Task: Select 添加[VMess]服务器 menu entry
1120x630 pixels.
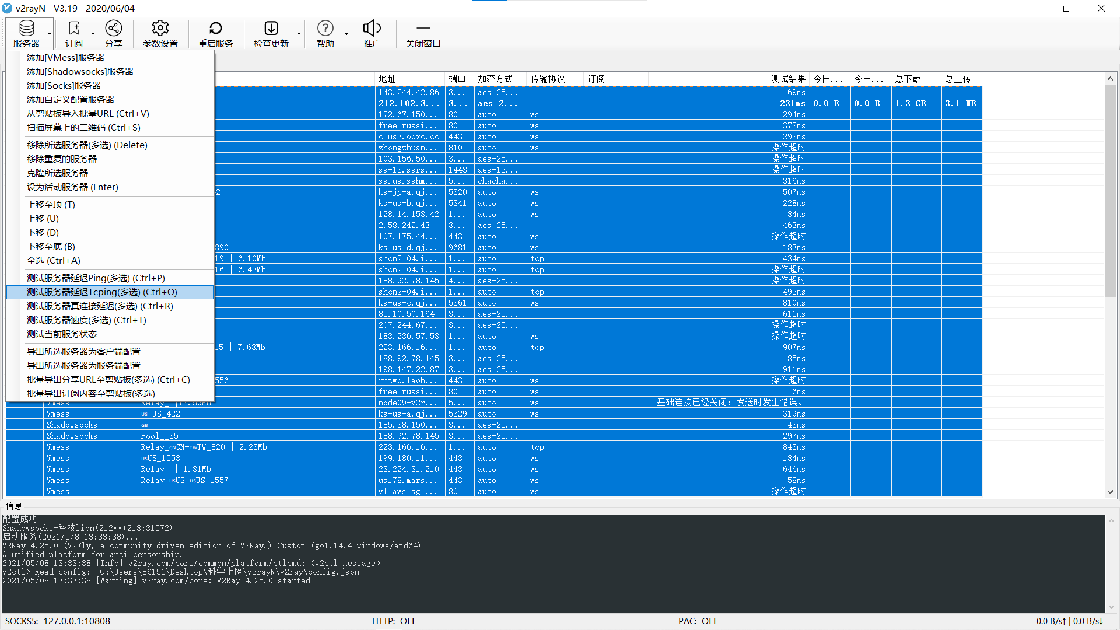Action: [110, 57]
